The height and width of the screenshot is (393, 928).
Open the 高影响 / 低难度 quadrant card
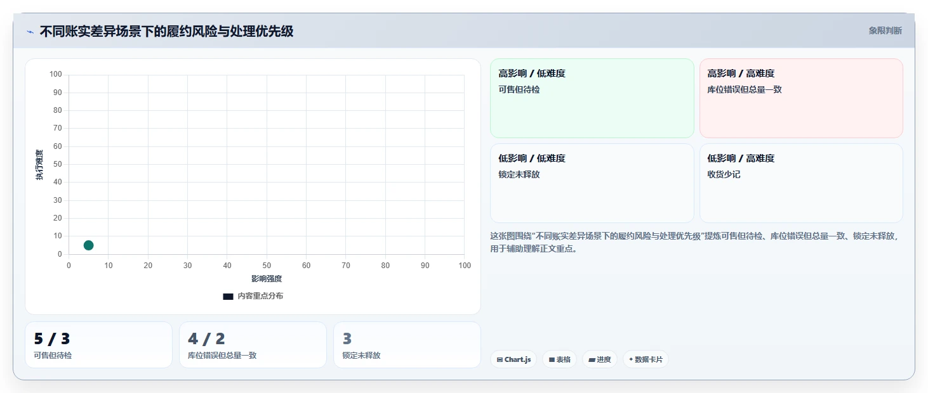pyautogui.click(x=592, y=98)
